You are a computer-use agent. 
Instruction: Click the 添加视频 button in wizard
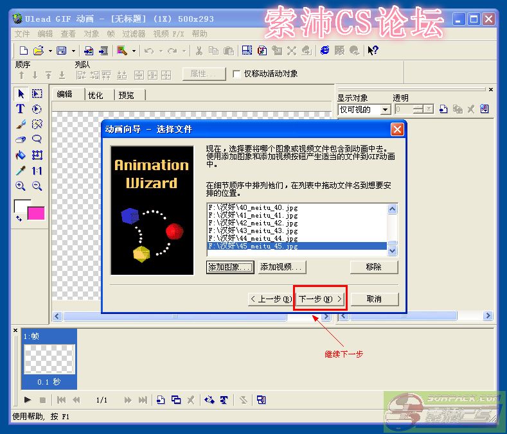point(281,267)
